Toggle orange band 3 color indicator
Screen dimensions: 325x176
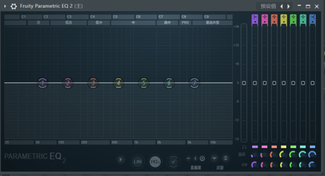point(274,147)
